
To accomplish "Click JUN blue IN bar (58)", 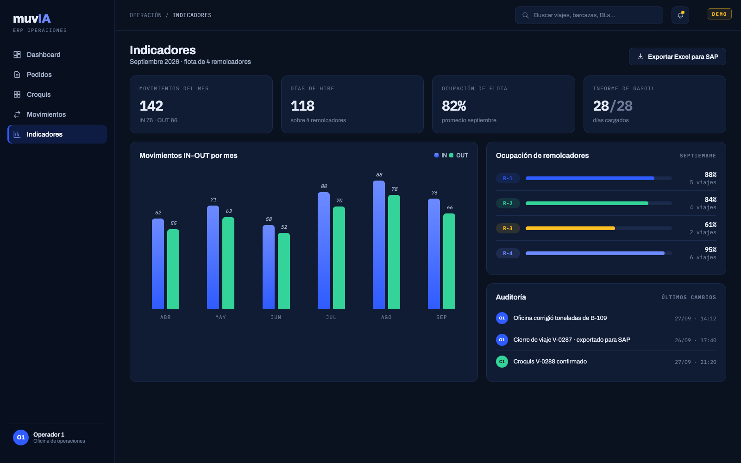I will click(269, 267).
